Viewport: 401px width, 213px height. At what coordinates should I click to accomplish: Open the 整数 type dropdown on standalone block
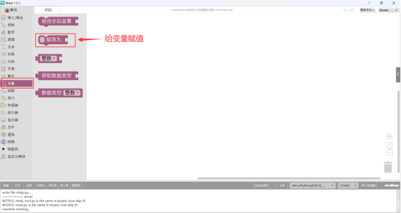pos(49,58)
